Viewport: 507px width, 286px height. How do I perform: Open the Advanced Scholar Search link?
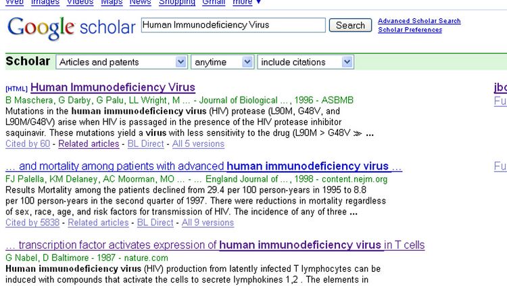point(419,21)
